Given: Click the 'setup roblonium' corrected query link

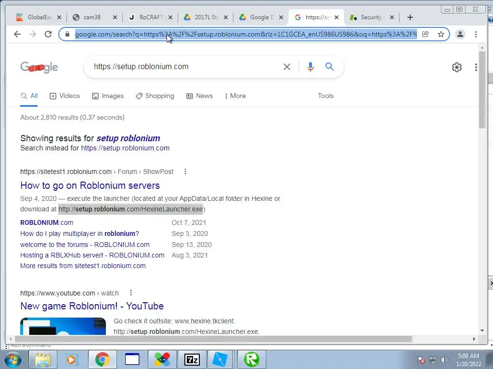Looking at the screenshot, I should 128,138.
